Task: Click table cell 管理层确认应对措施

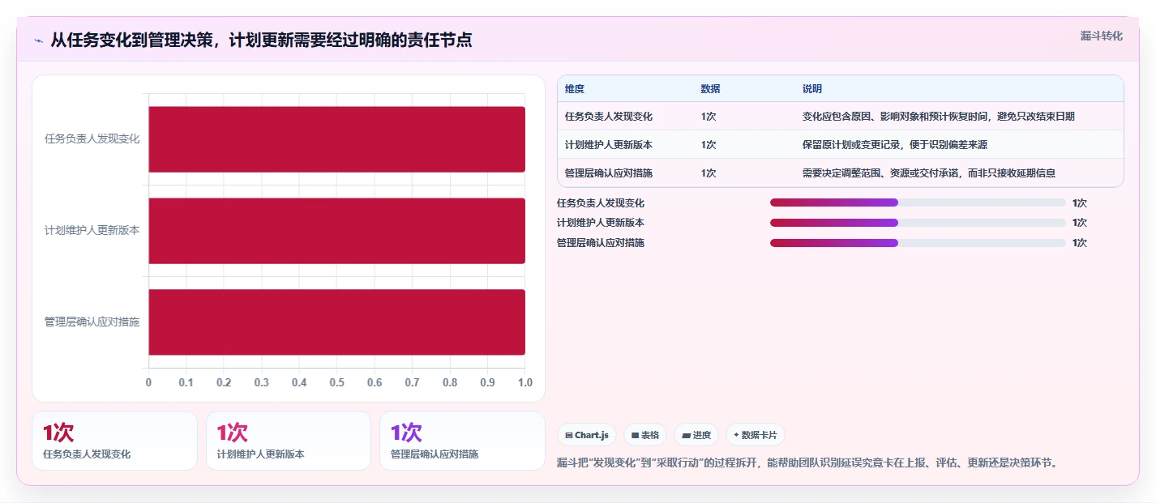Action: (x=609, y=173)
